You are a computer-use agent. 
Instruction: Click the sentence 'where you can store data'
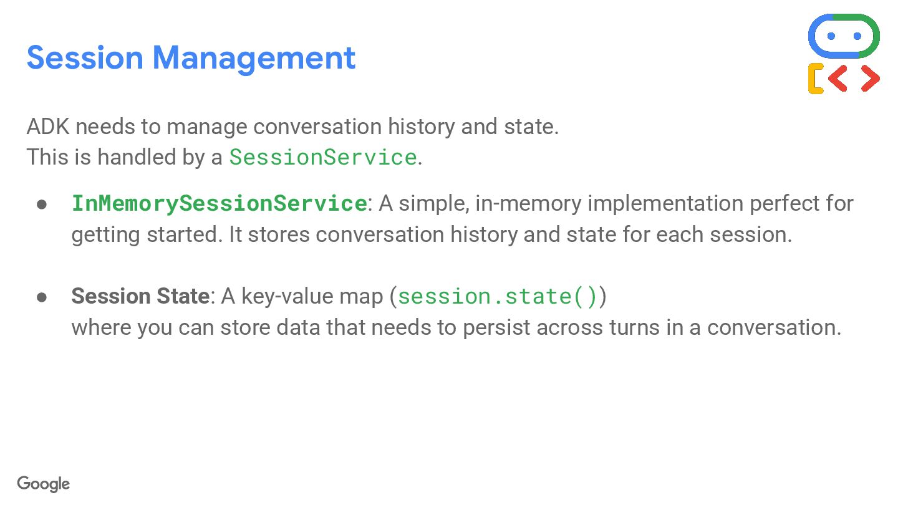point(456,327)
